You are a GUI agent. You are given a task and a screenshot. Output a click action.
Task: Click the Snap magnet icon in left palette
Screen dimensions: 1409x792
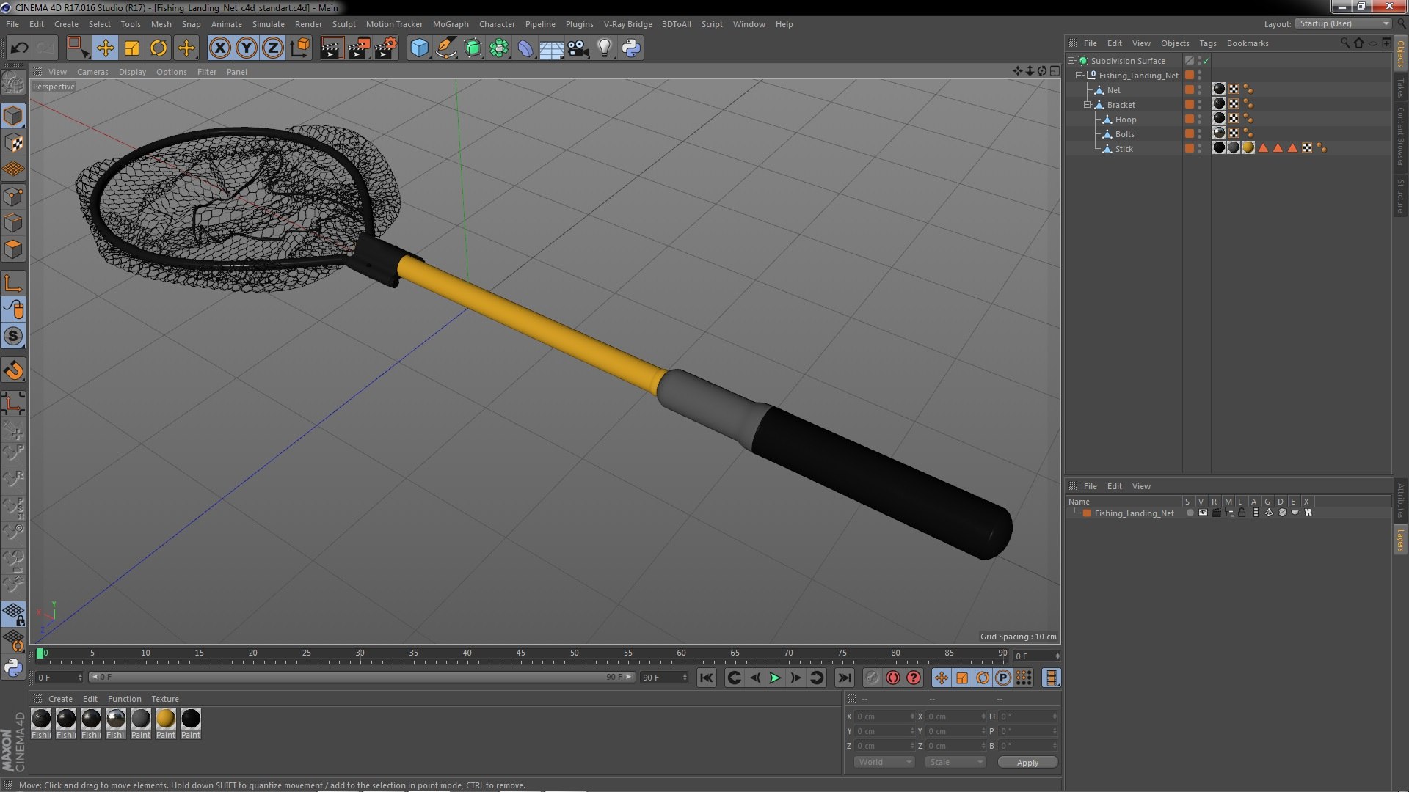coord(13,370)
